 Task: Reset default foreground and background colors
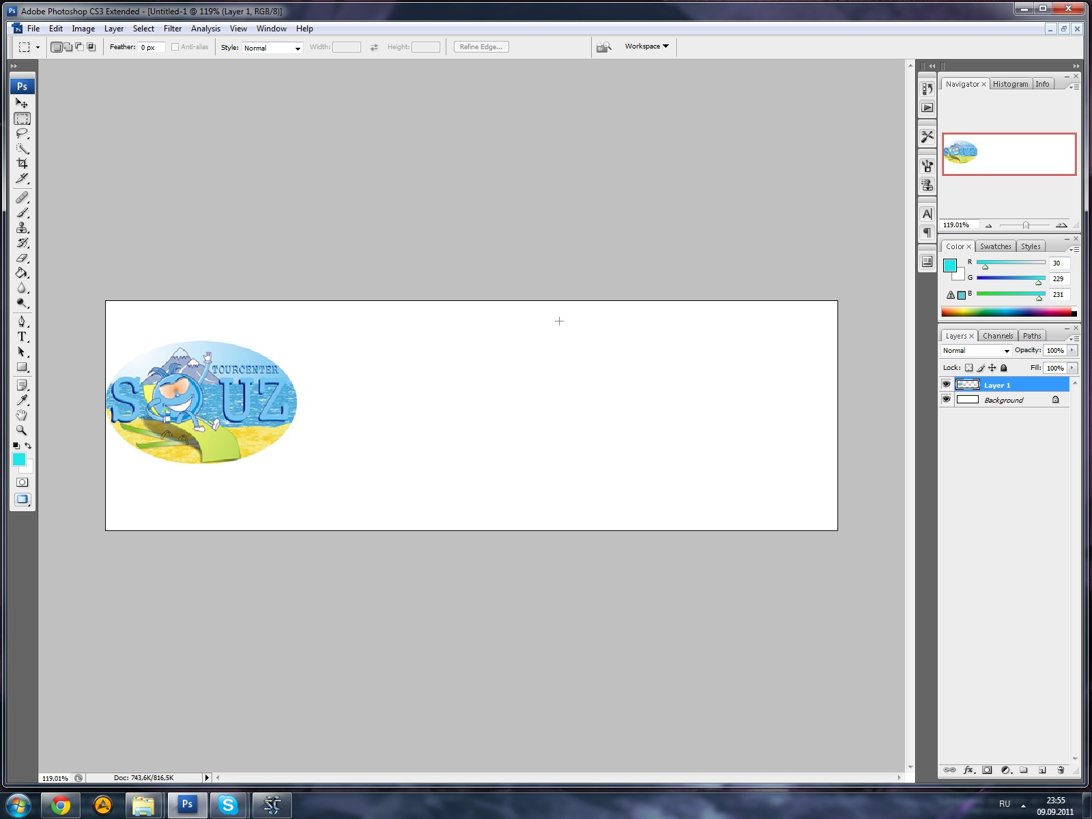click(16, 446)
